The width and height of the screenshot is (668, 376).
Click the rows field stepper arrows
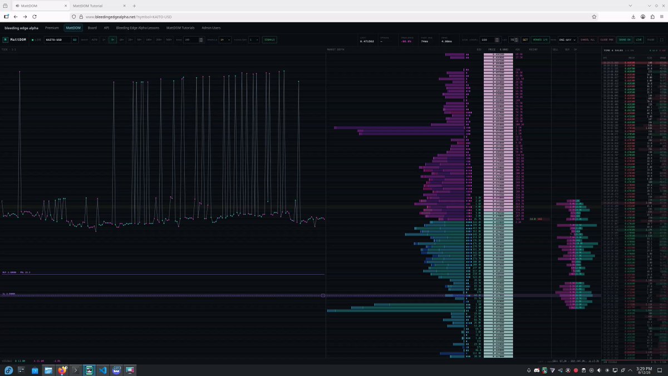pyautogui.click(x=201, y=40)
